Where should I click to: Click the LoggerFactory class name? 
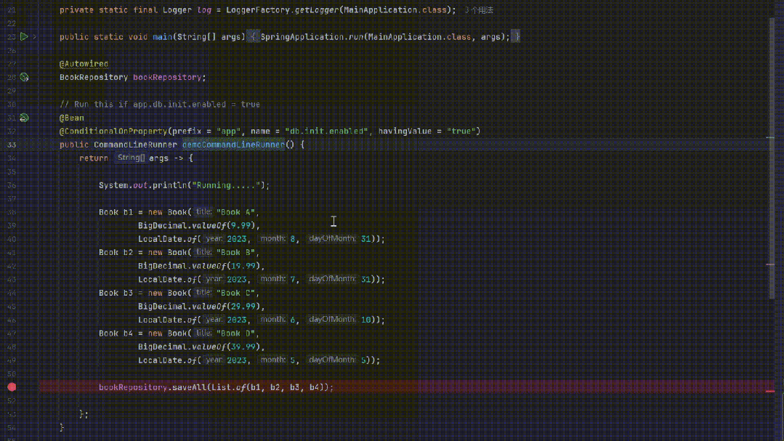[x=258, y=10]
